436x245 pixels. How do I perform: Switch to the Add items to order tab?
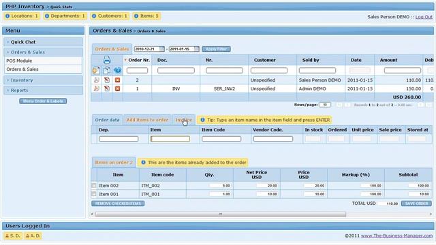pos(147,120)
